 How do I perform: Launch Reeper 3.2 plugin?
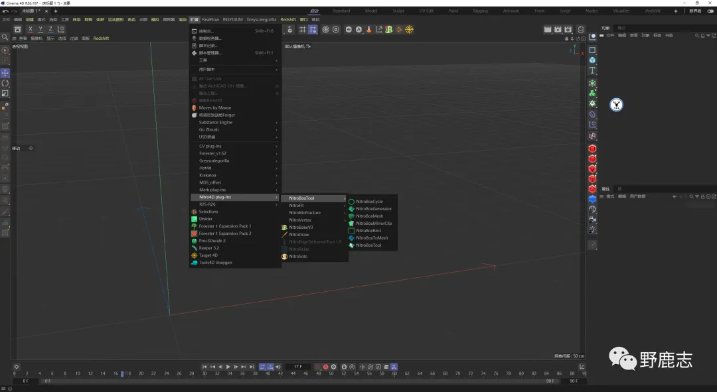(x=235, y=248)
